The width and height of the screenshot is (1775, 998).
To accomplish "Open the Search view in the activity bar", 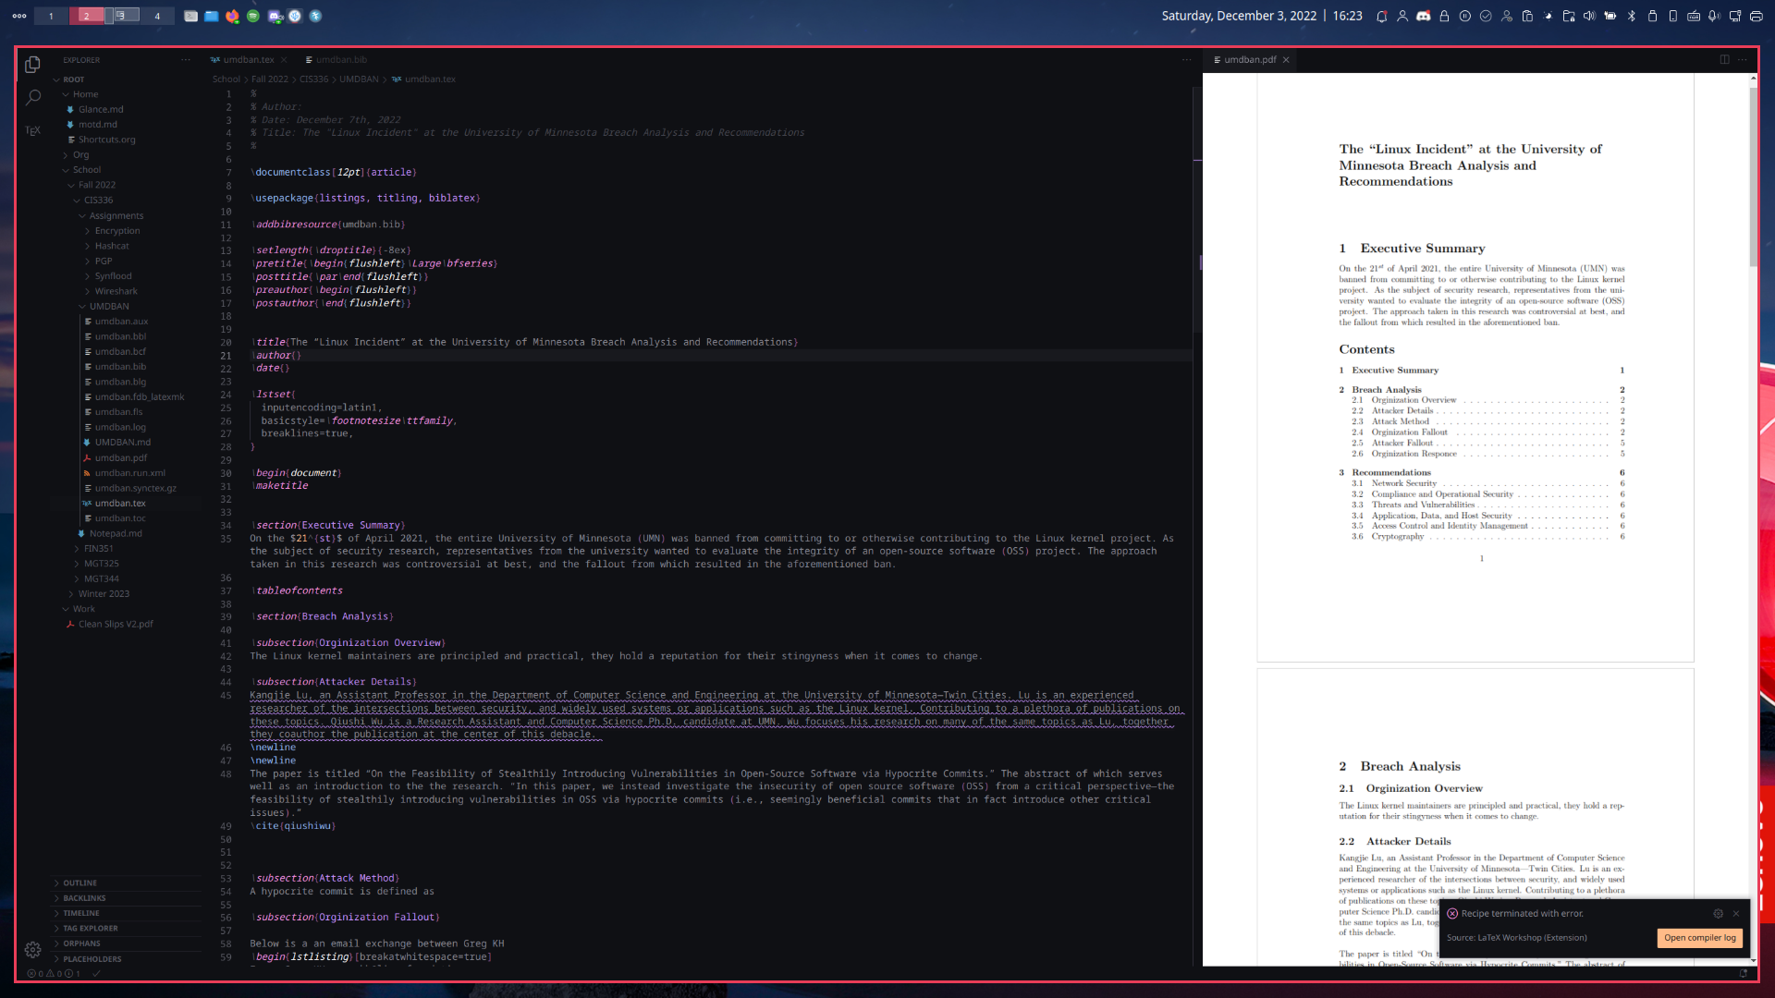I will (33, 97).
